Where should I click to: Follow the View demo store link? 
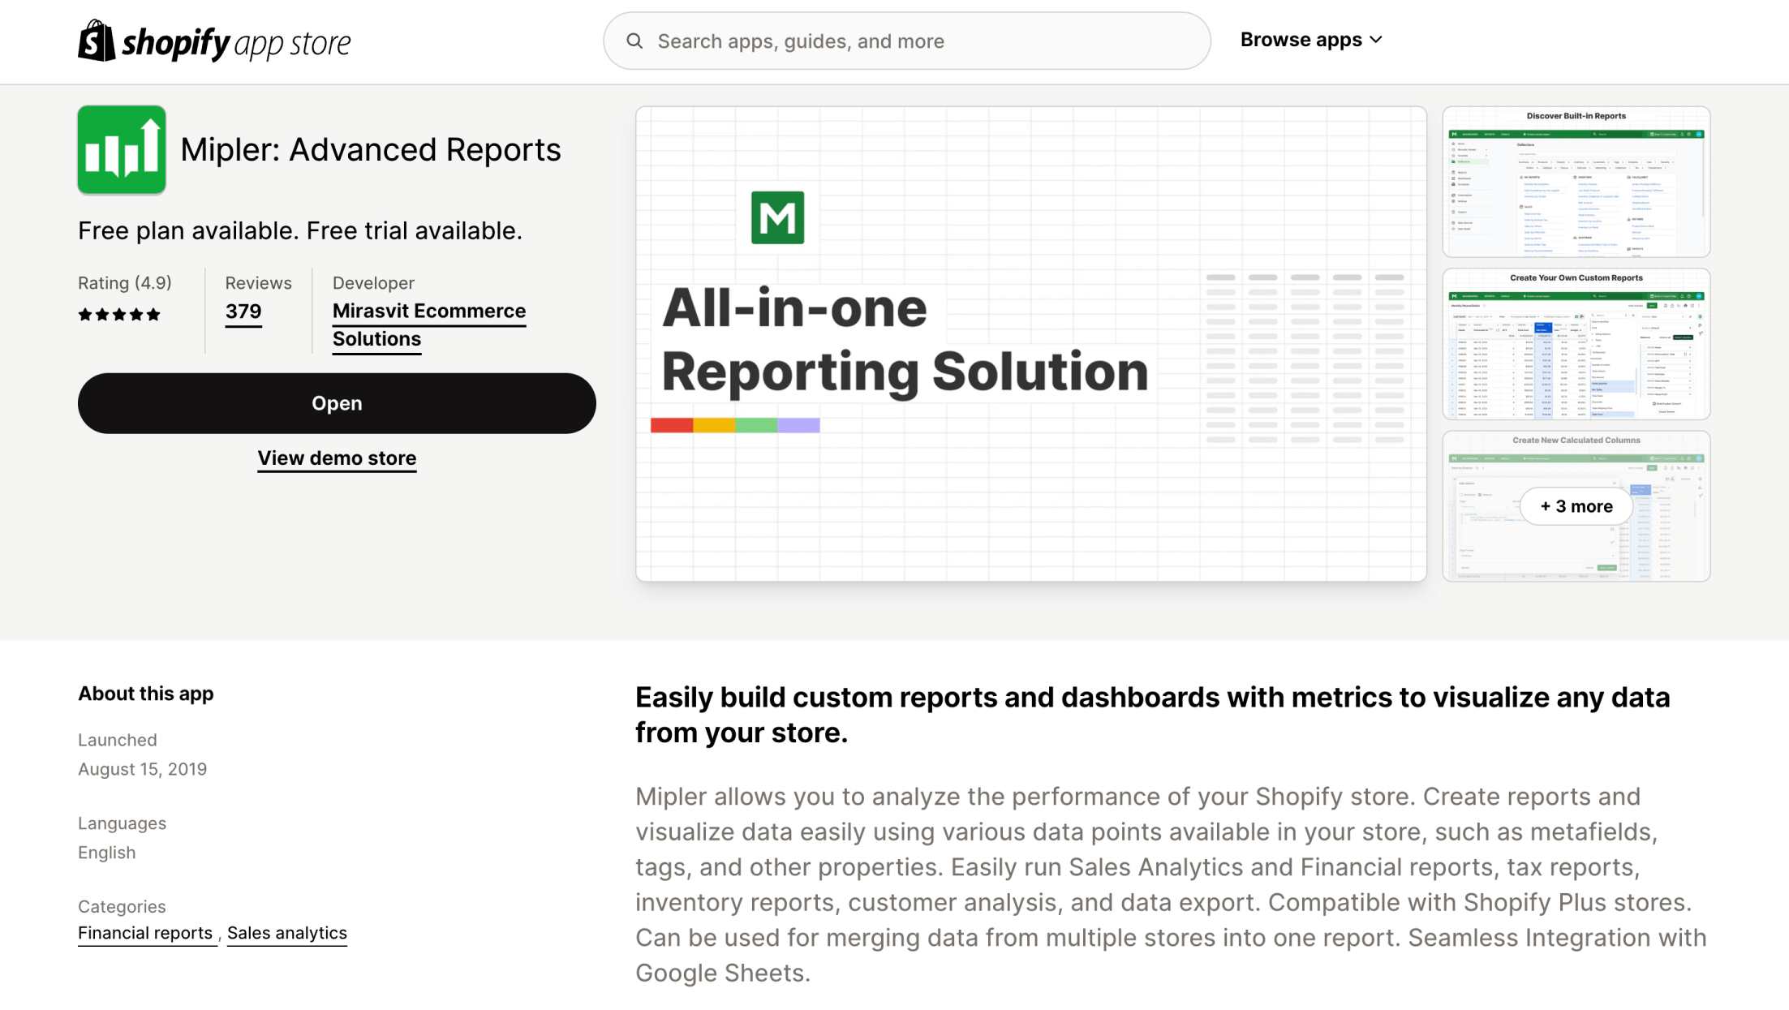coord(337,458)
